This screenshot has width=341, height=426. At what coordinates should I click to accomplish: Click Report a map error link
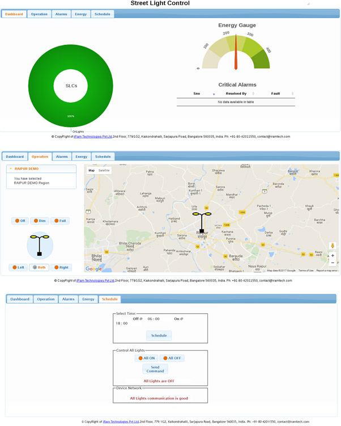click(327, 271)
